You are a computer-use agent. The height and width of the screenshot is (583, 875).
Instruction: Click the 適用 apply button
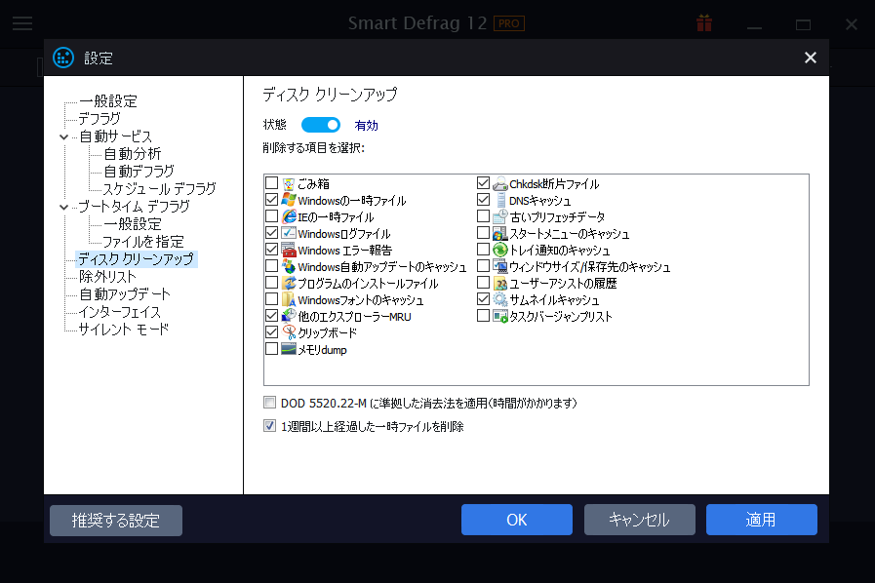pos(762,520)
